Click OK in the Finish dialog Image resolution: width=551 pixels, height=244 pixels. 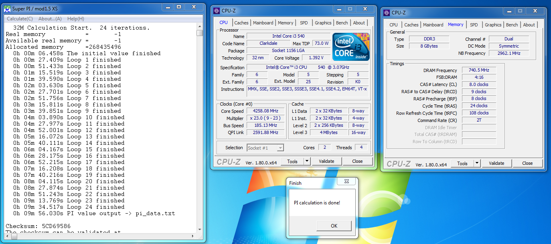pos(334,226)
